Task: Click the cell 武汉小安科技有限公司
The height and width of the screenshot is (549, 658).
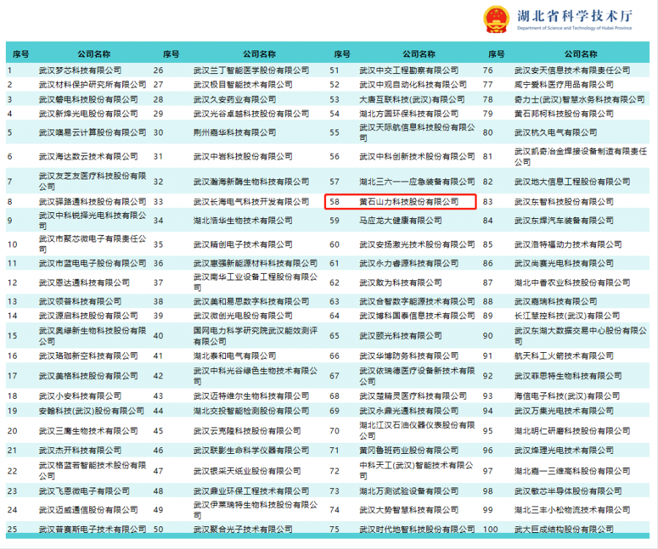Action: pyautogui.click(x=80, y=396)
